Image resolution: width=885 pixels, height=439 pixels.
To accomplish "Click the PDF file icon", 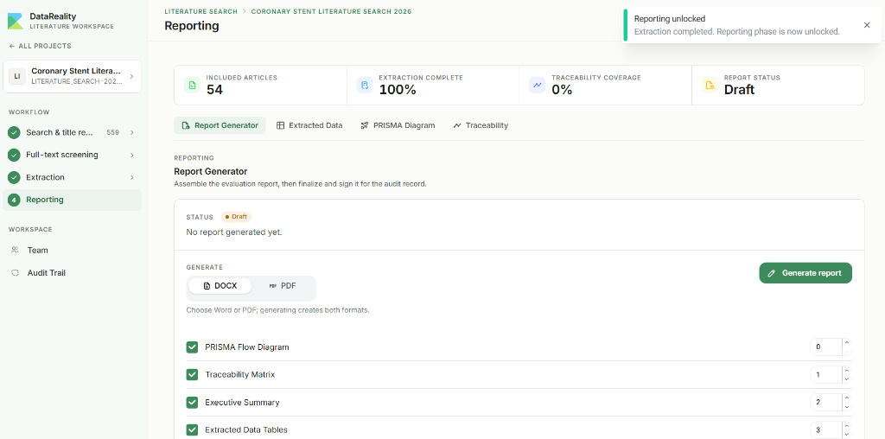I will [x=273, y=286].
